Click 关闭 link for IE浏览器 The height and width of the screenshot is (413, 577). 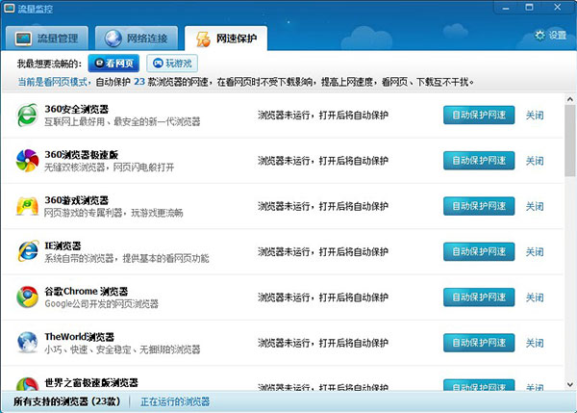[535, 251]
